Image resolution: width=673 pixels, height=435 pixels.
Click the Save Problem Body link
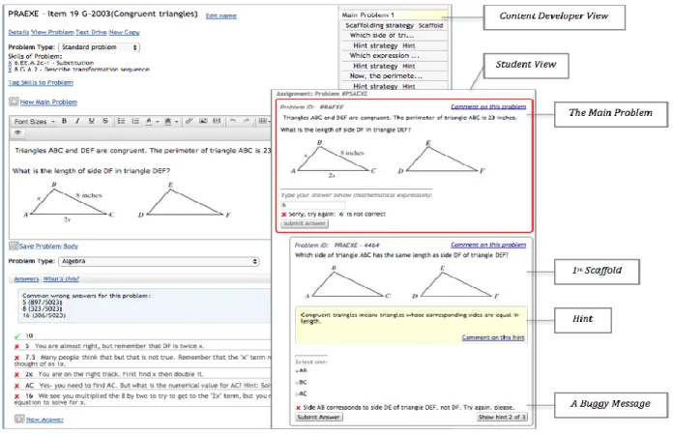point(48,246)
